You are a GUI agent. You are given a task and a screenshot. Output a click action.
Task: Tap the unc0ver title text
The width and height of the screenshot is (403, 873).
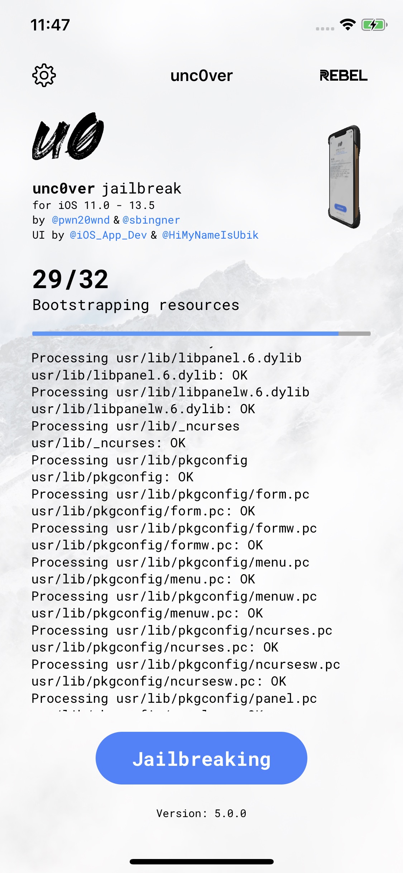201,76
